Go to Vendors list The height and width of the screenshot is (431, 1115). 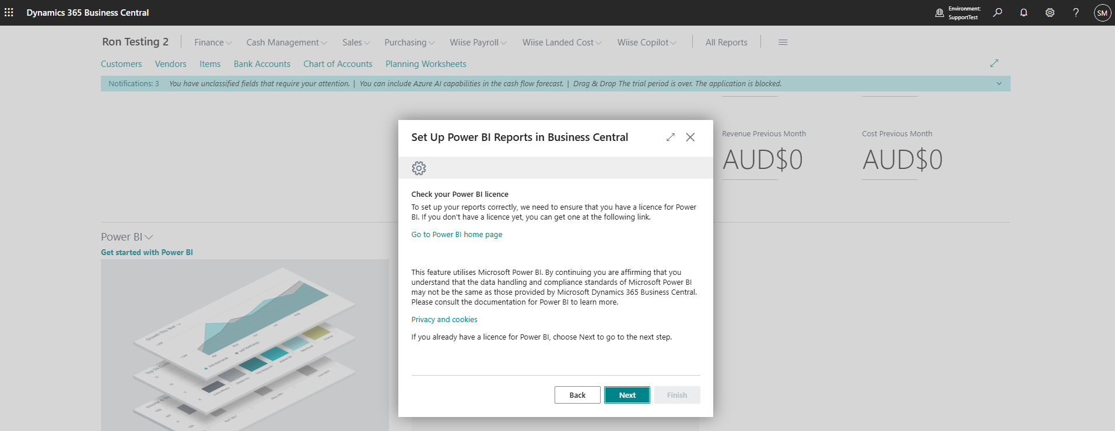pyautogui.click(x=171, y=64)
